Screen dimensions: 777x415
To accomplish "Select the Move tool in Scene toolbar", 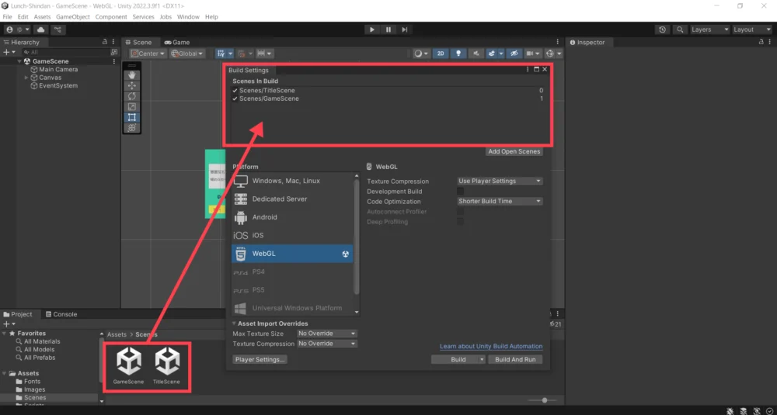I will tap(132, 85).
